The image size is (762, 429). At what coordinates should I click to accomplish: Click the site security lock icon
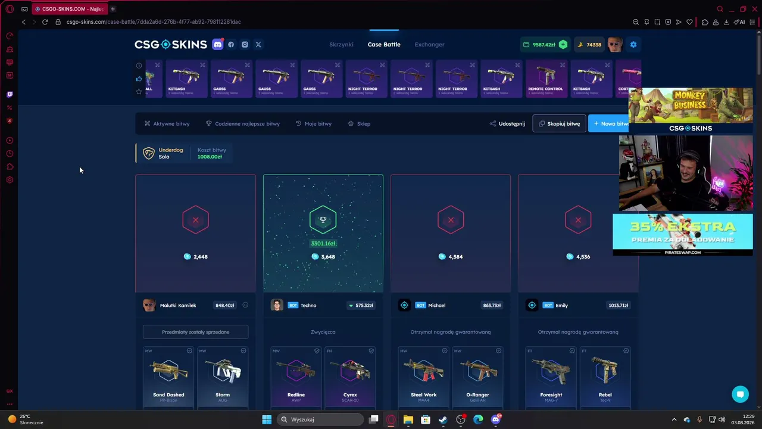coord(58,22)
